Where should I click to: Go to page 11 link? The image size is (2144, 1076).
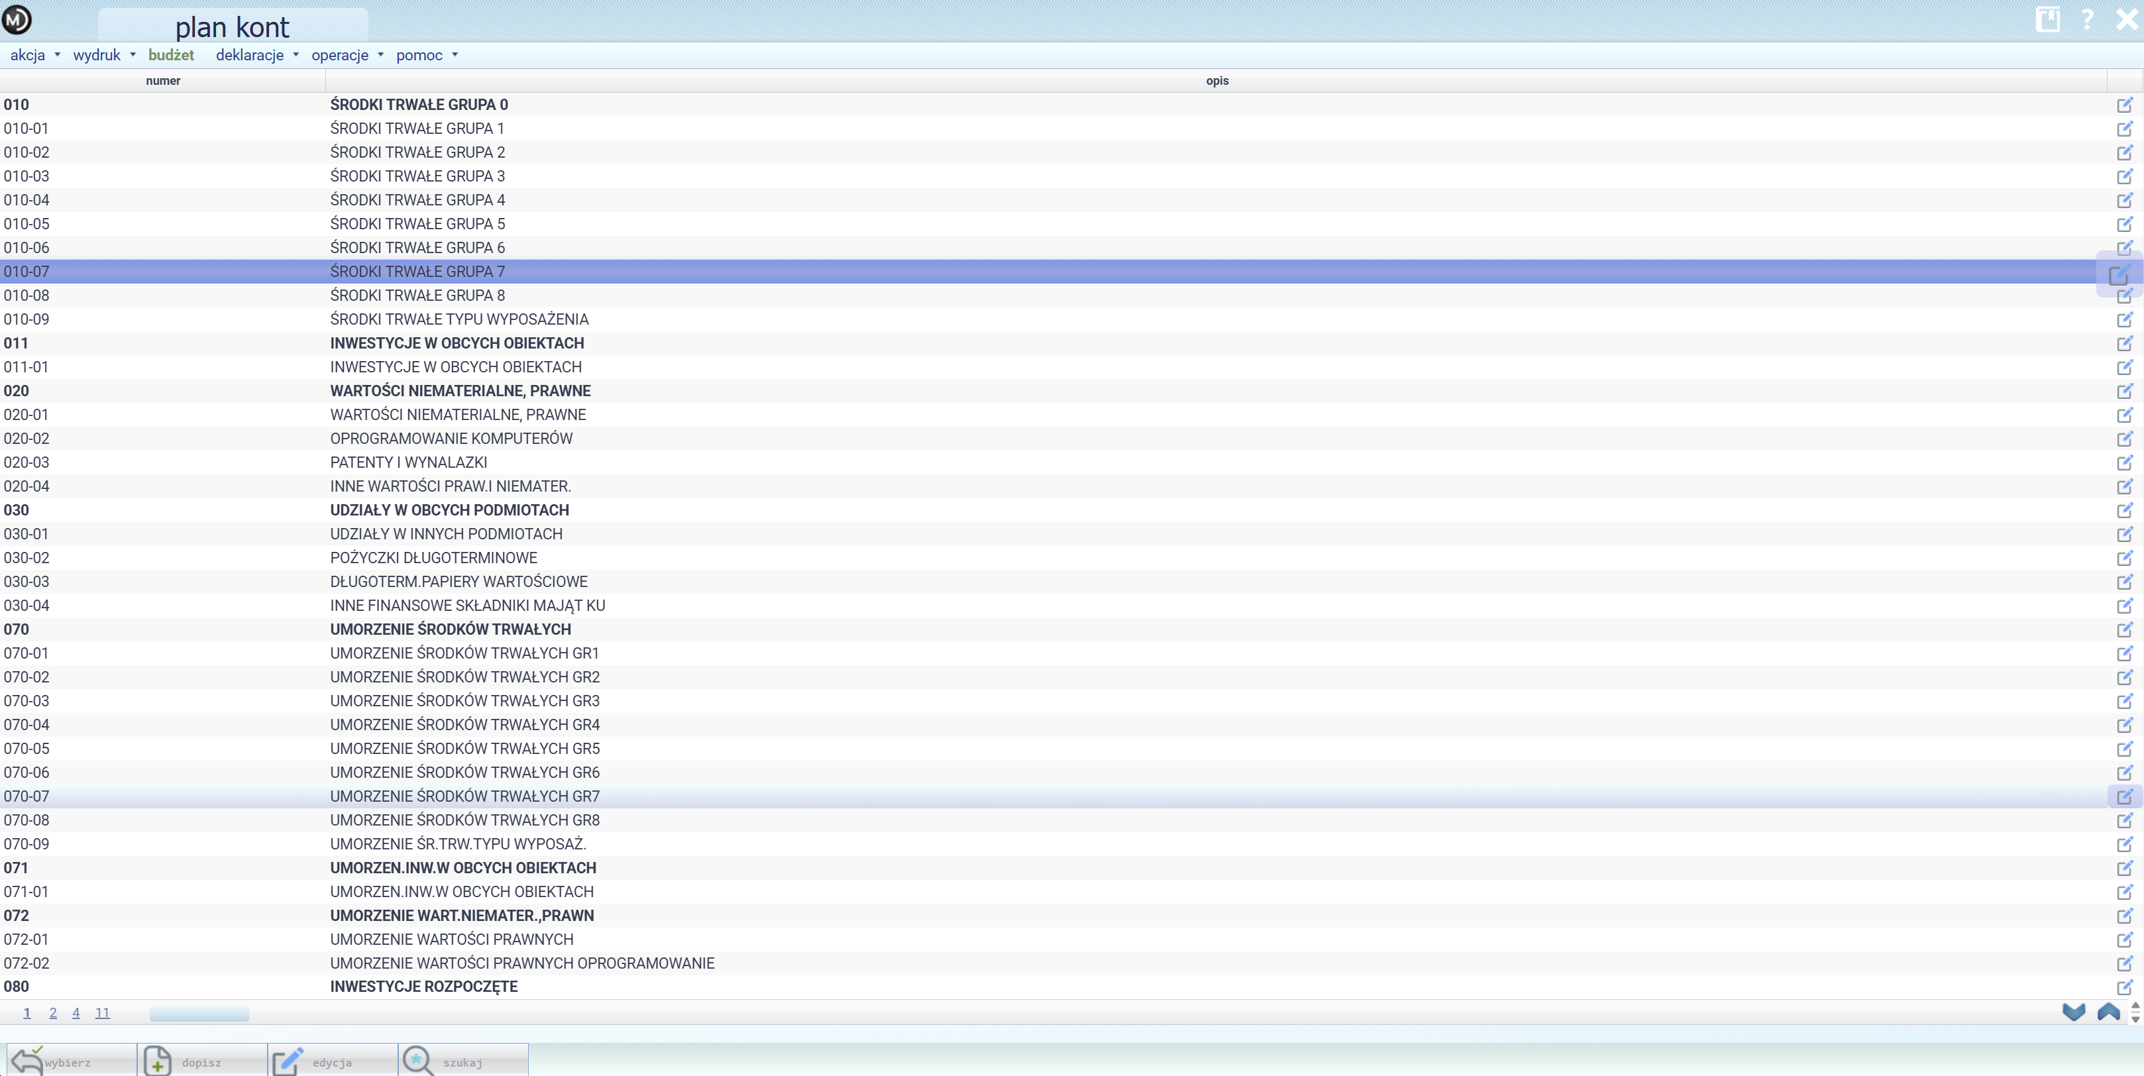[x=103, y=1013]
